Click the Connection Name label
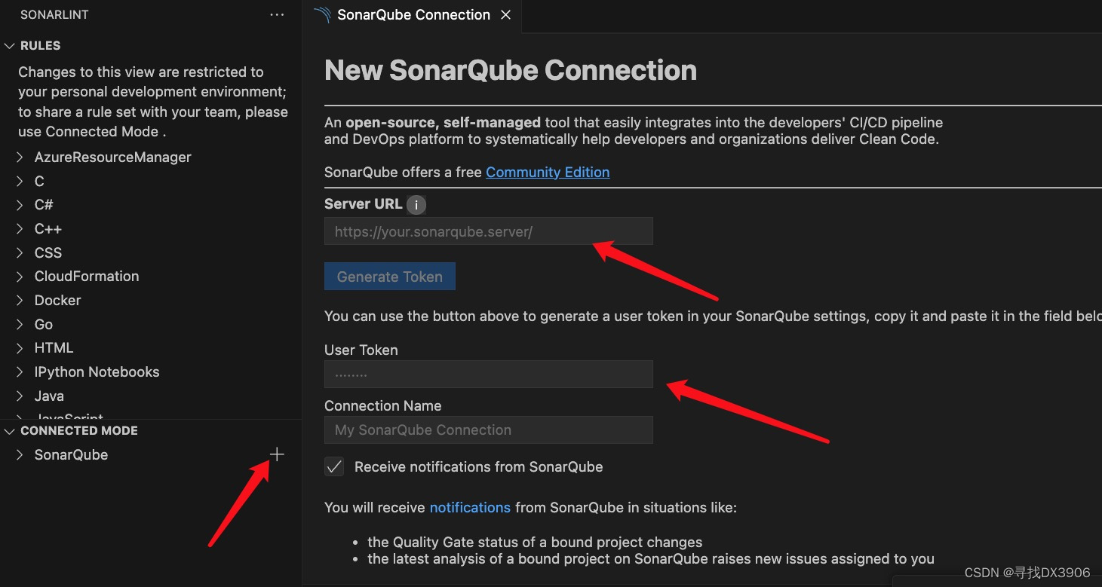The height and width of the screenshot is (587, 1102). pos(383,405)
